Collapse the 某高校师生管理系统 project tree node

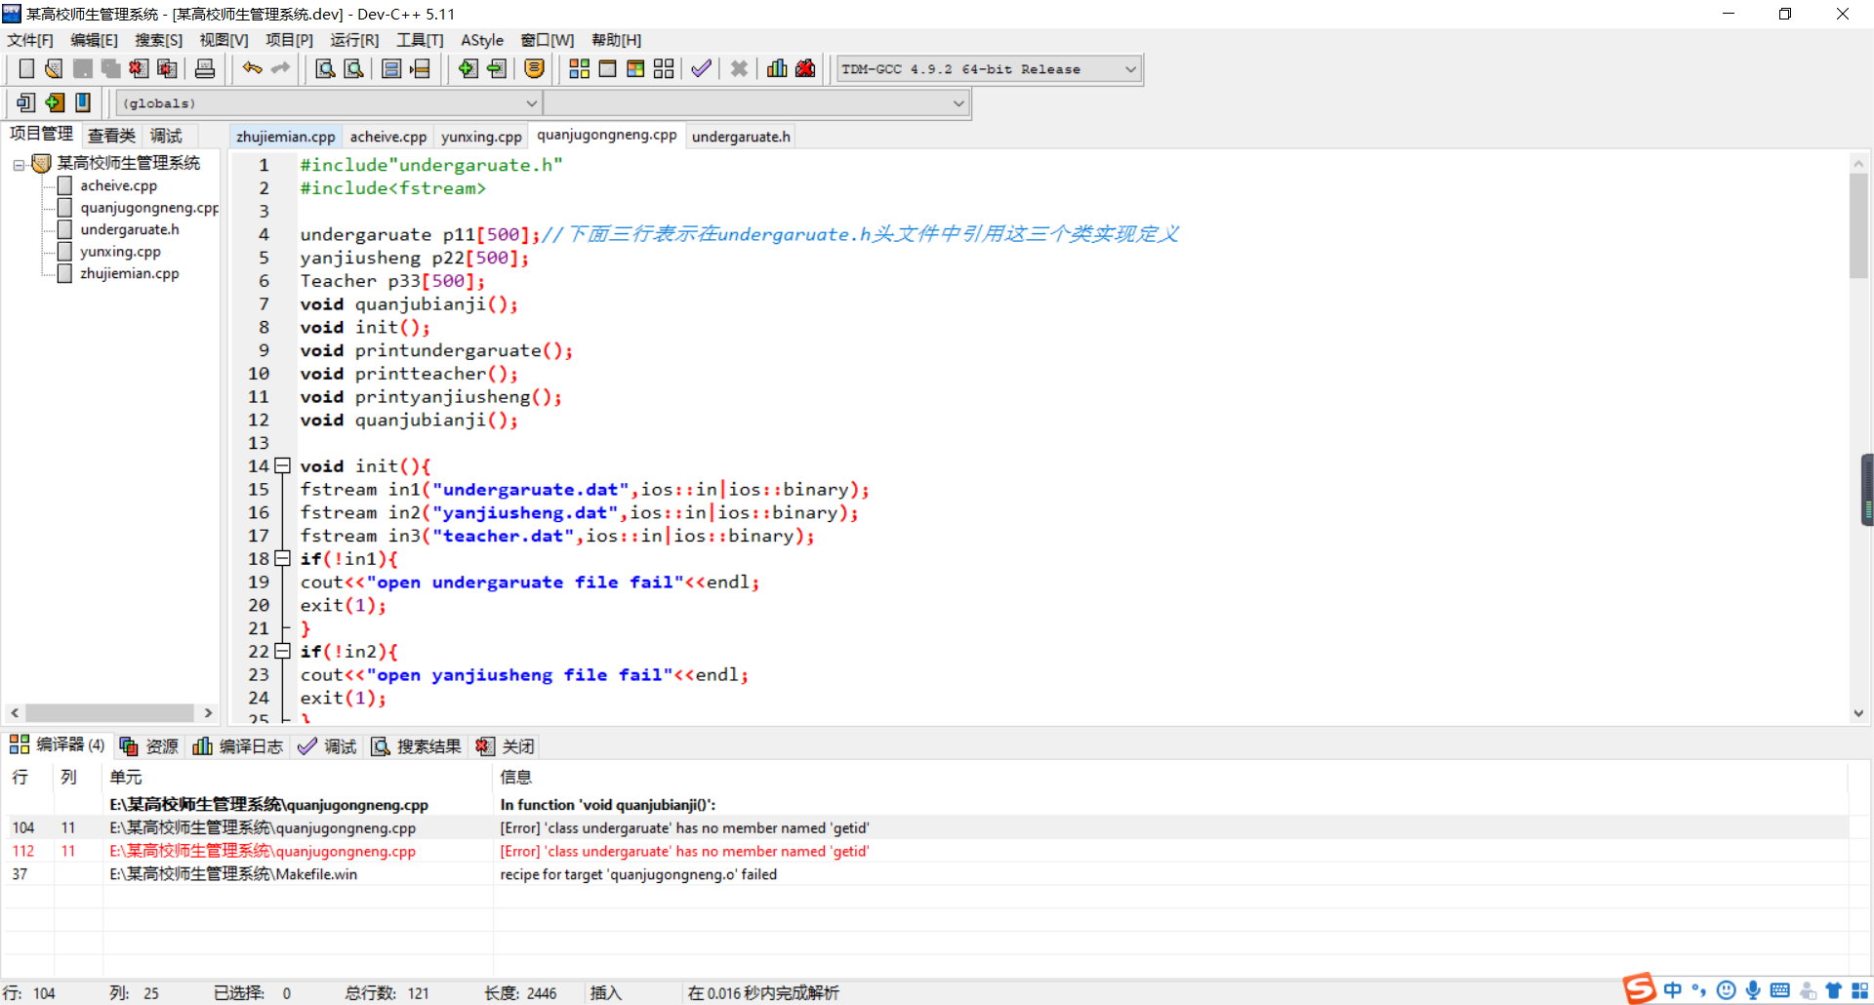[19, 165]
